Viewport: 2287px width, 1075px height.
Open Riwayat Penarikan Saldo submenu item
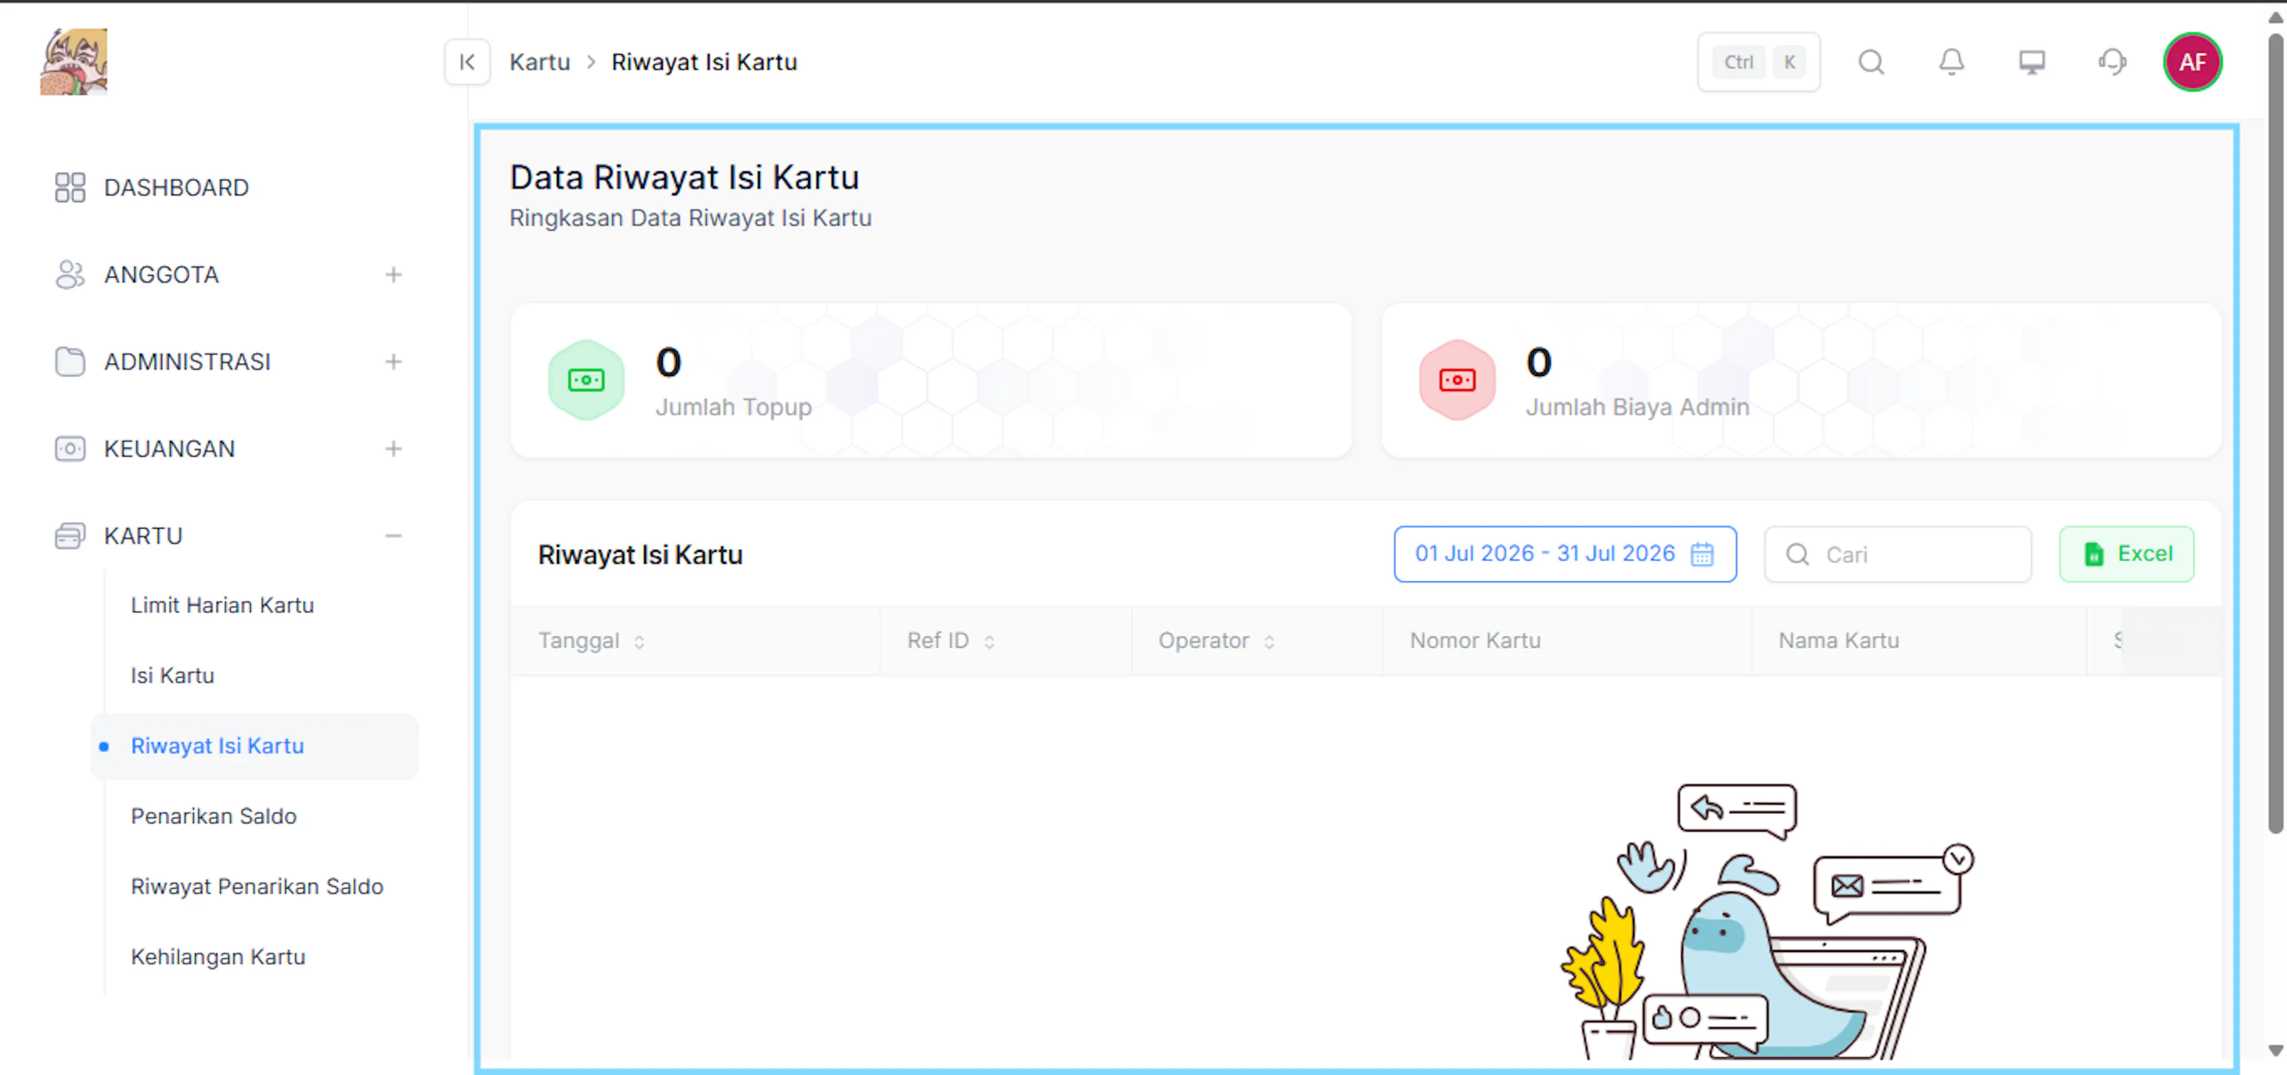click(257, 887)
